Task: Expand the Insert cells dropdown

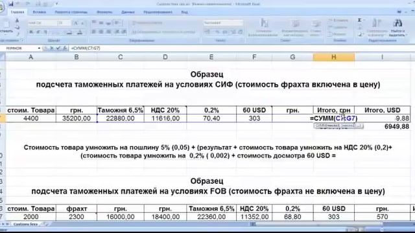Action: [x=338, y=20]
